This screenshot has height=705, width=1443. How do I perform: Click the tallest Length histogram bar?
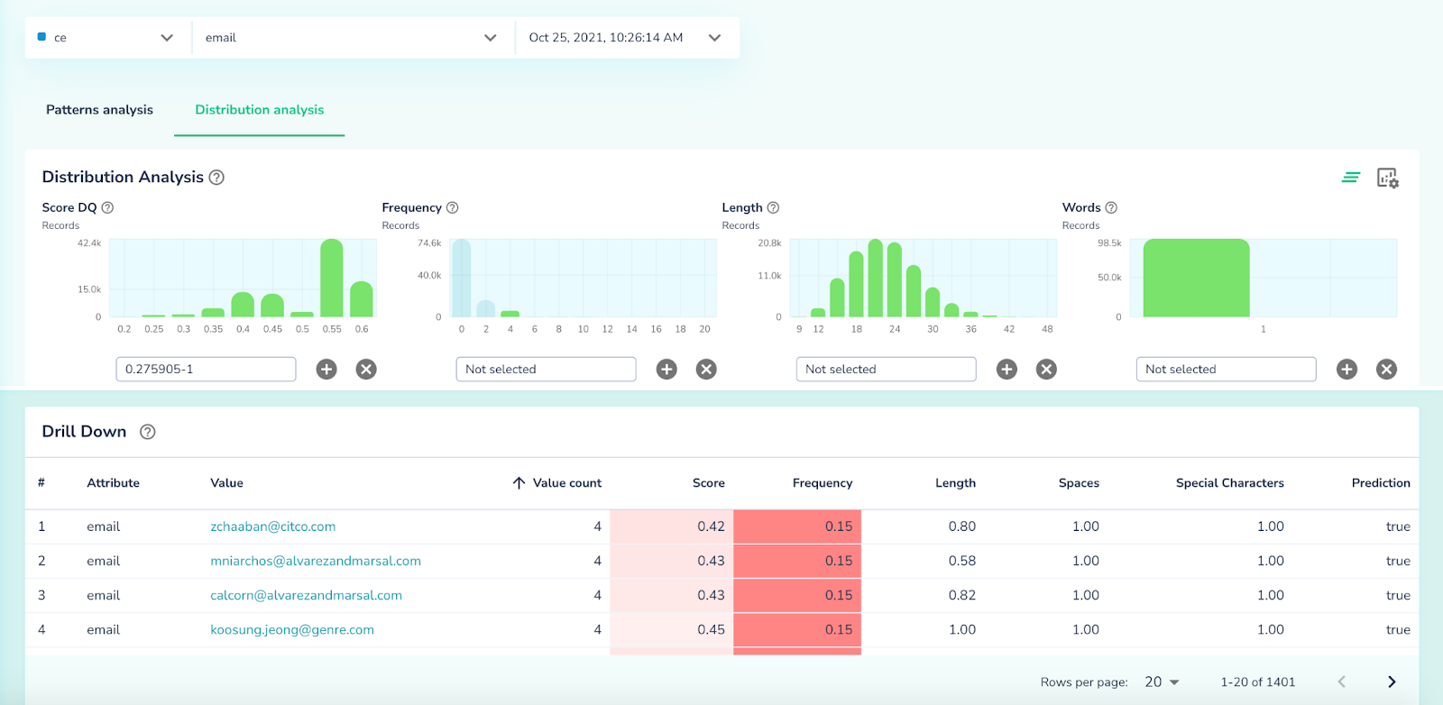[875, 278]
